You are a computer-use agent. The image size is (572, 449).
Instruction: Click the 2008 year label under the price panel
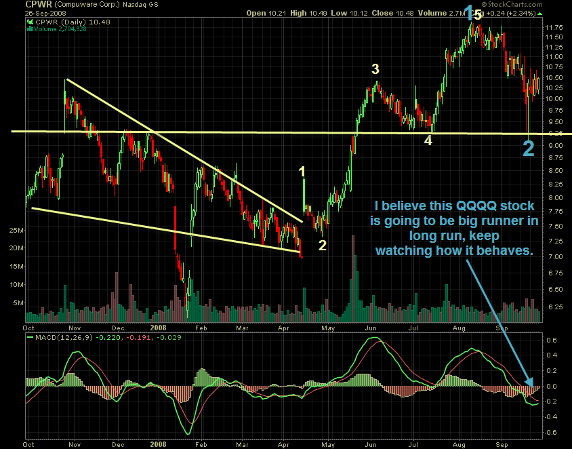point(159,328)
